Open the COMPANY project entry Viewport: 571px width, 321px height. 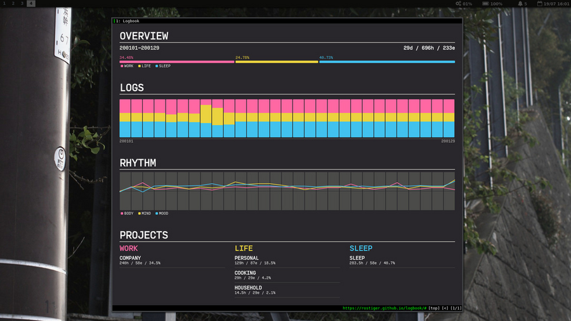click(x=130, y=258)
